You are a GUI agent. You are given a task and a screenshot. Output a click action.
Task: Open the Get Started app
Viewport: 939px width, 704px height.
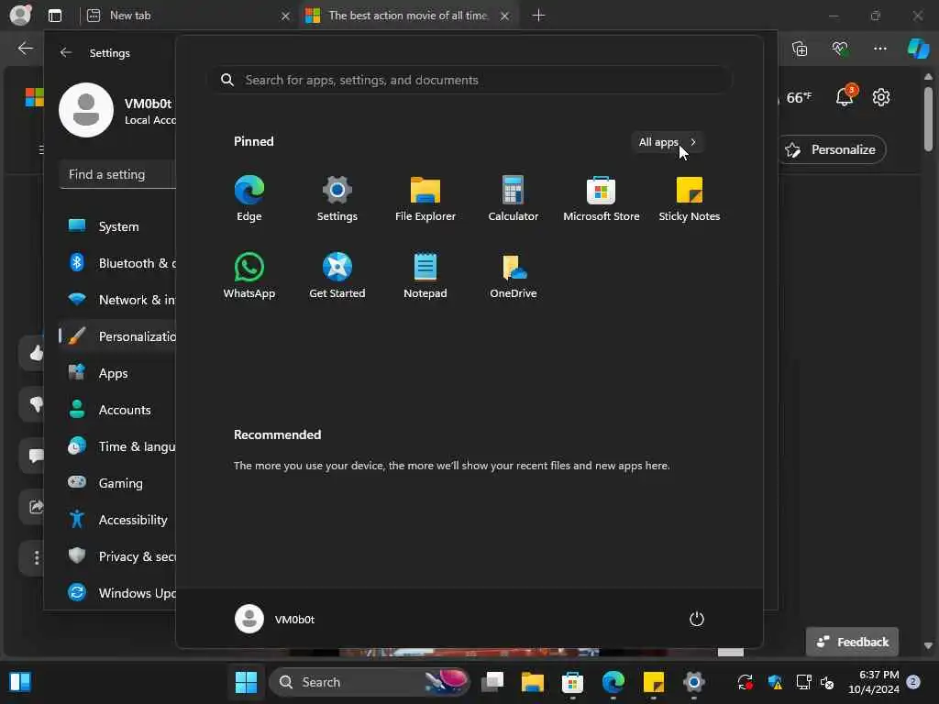(337, 275)
